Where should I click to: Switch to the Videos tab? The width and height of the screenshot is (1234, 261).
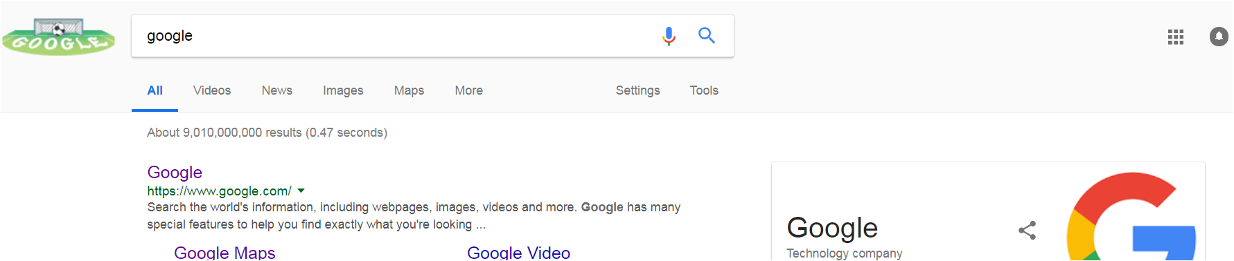(212, 90)
